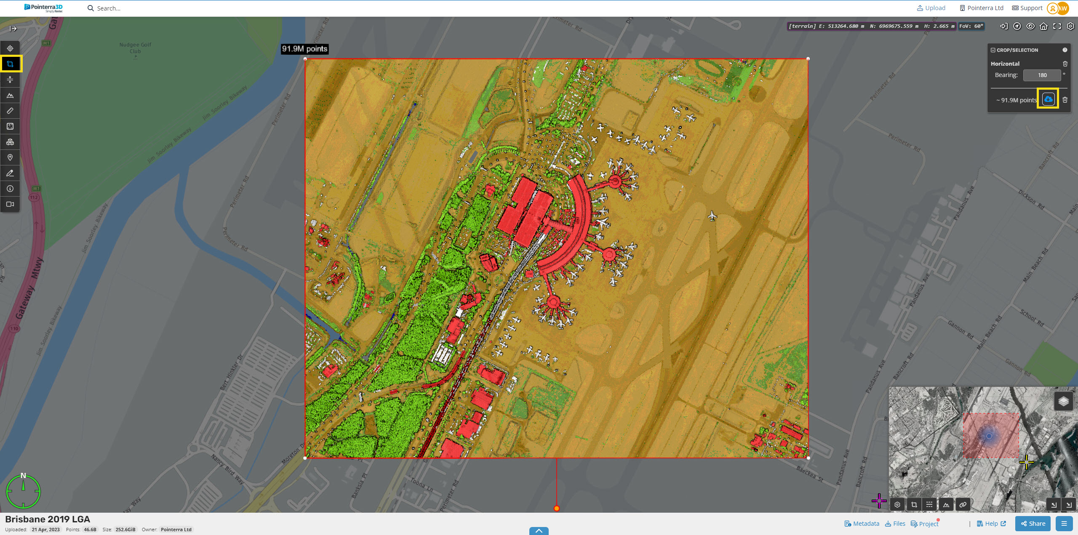
Task: Click the Bearing input field
Action: (1042, 75)
